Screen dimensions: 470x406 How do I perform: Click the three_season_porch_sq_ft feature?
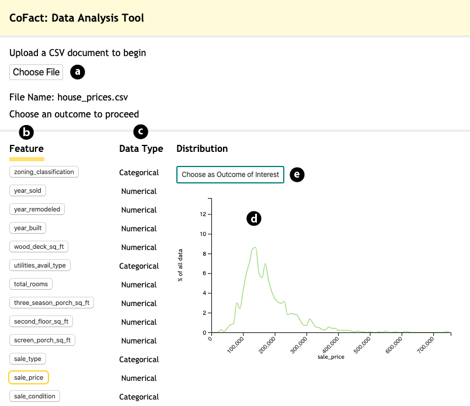[51, 303]
